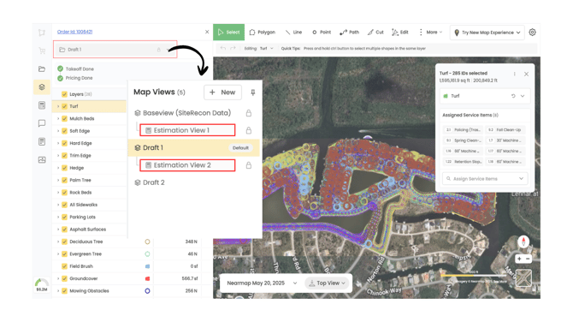
Task: Pick the Point tool
Action: pos(322,33)
